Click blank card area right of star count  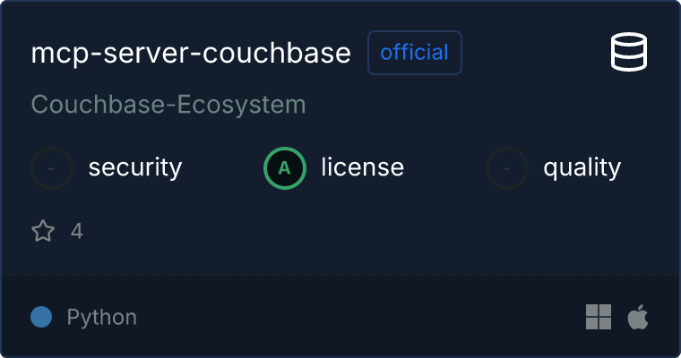pos(358,232)
